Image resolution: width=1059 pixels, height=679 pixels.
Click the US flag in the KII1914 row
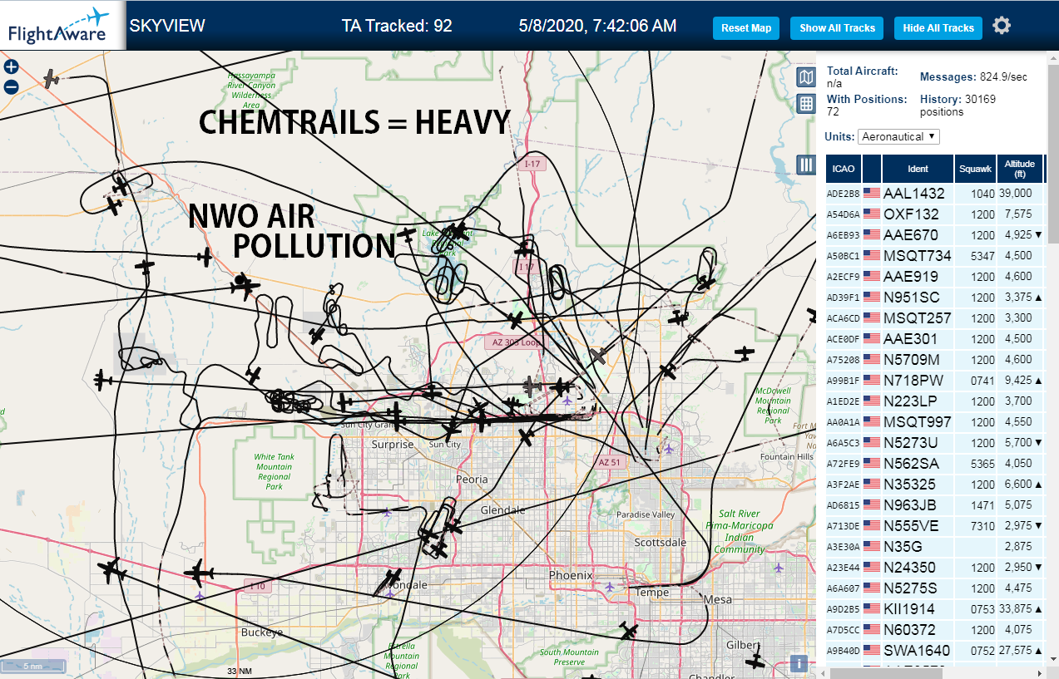point(872,608)
